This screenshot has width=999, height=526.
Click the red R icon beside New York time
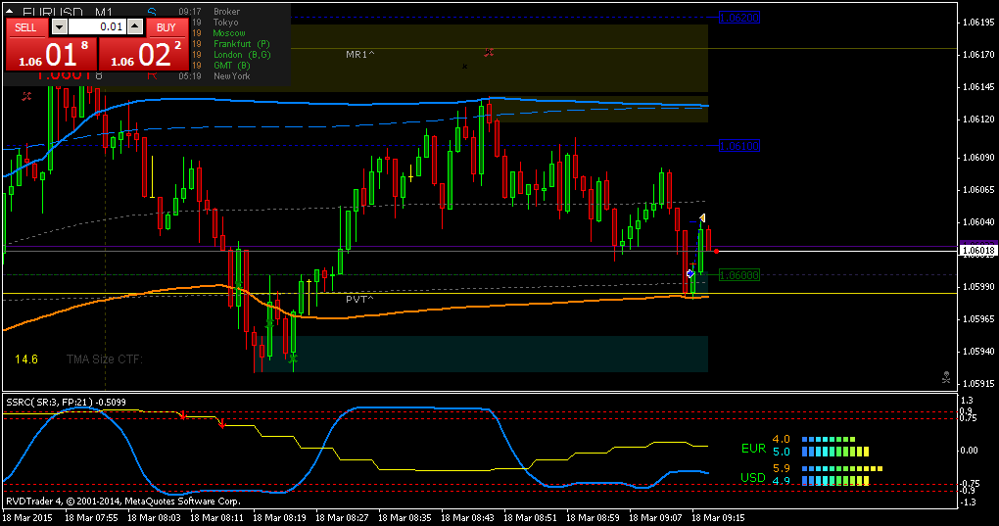152,75
